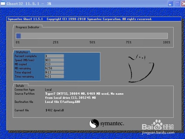Click the 'from Local drive [1]' line
Screen dimensions: 185x139
click(70, 98)
